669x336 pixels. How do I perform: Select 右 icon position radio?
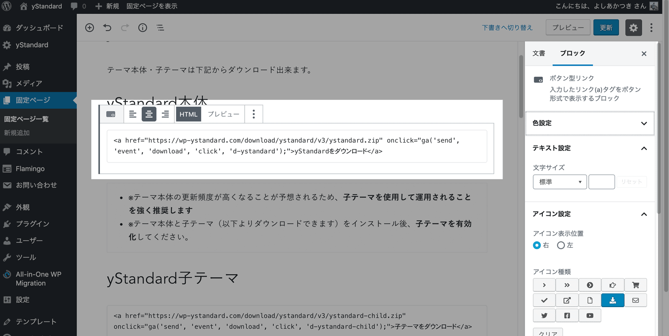coord(537,245)
